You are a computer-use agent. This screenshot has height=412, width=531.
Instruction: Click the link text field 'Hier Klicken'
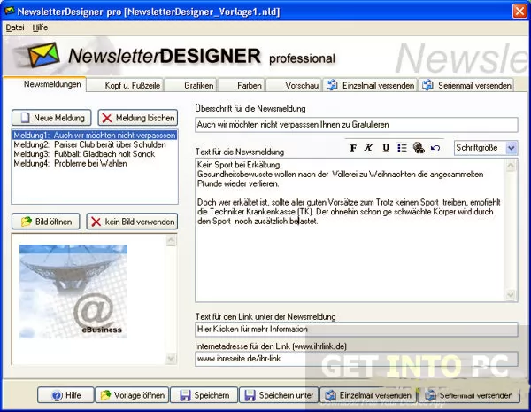coord(357,329)
